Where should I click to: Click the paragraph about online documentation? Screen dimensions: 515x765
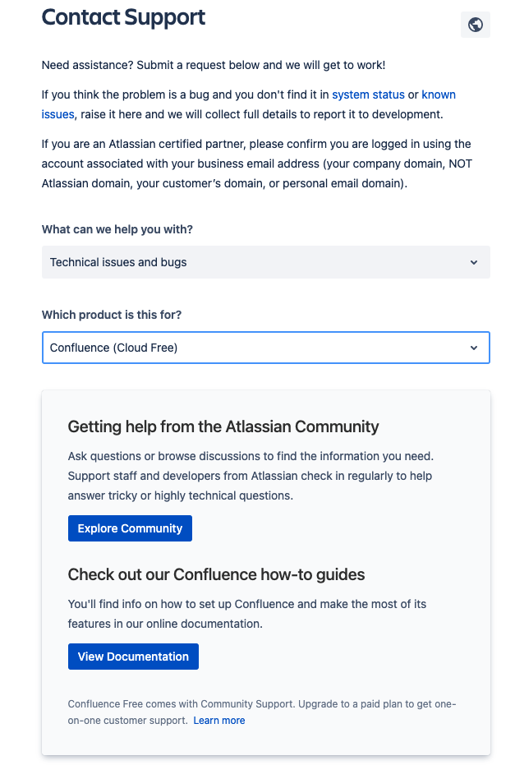[246, 614]
